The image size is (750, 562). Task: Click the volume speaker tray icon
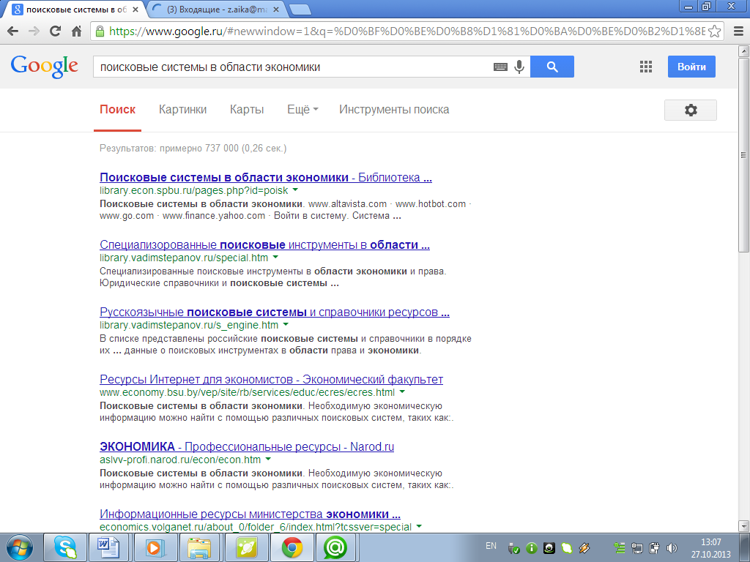[672, 548]
